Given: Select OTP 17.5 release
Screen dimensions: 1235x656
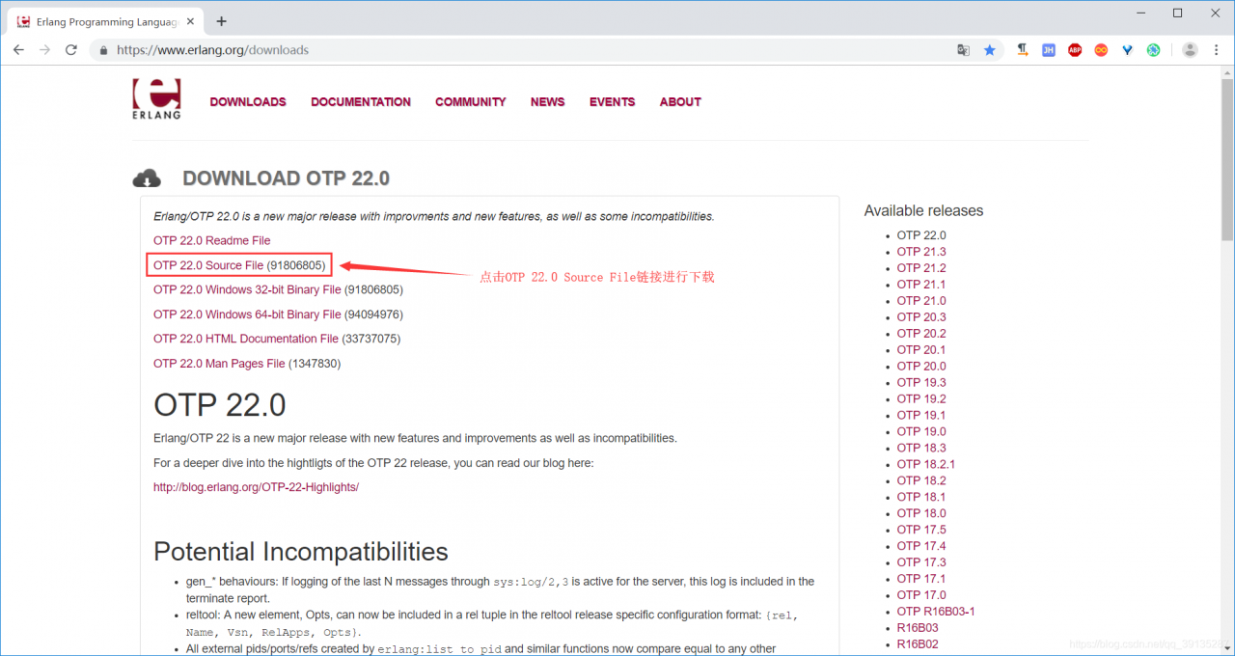Looking at the screenshot, I should pyautogui.click(x=921, y=530).
